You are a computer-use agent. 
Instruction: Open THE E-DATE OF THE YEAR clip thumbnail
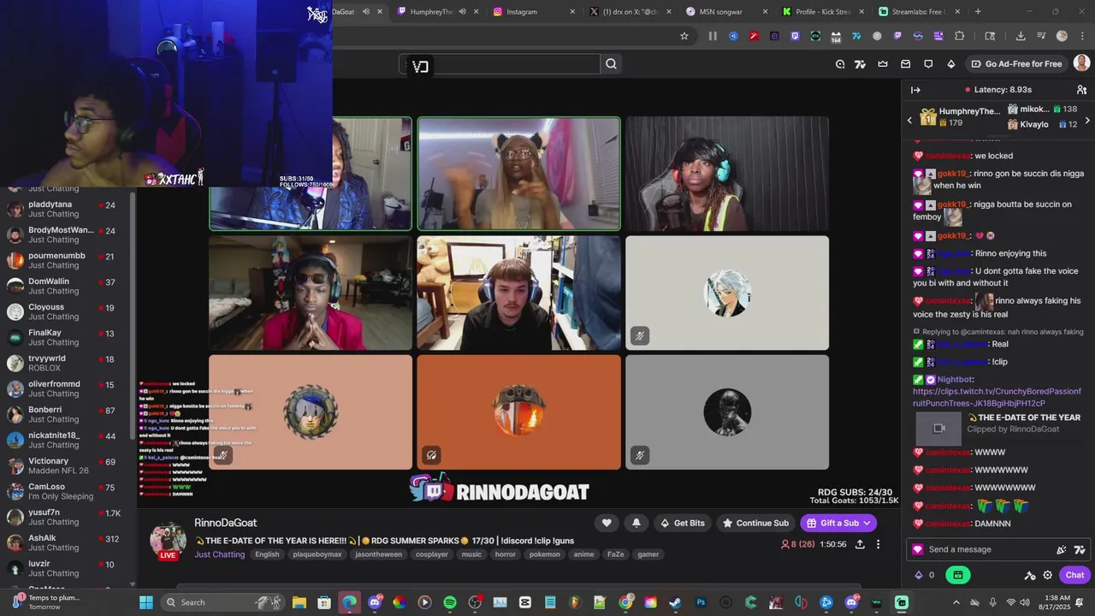(x=938, y=429)
